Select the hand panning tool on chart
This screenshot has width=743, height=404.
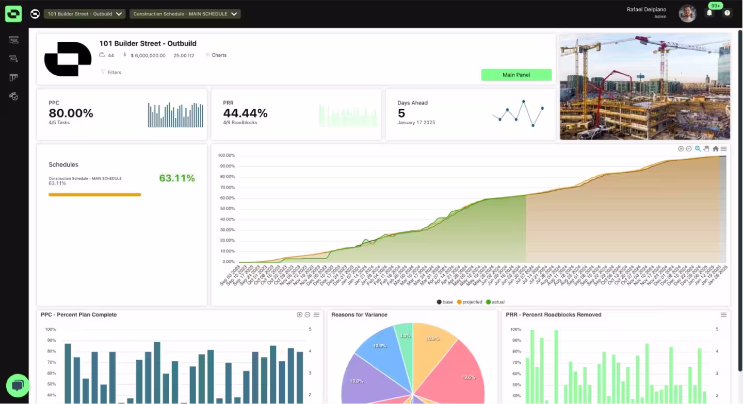[x=706, y=148]
